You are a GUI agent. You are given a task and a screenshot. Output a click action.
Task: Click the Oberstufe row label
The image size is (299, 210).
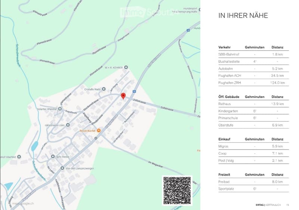[x=226, y=125]
